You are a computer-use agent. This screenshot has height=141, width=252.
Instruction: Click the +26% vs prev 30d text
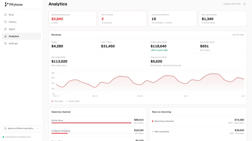(x=159, y=50)
